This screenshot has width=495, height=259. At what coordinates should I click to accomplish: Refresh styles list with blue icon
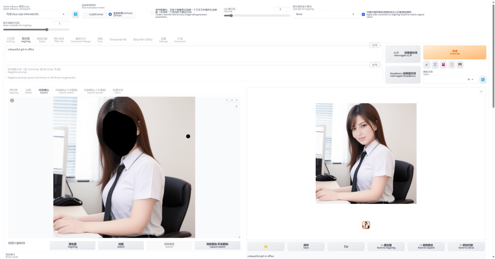pyautogui.click(x=482, y=80)
